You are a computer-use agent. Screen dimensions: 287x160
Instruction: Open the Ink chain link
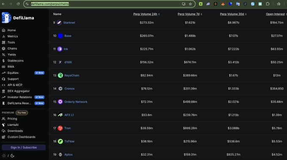point(66,49)
